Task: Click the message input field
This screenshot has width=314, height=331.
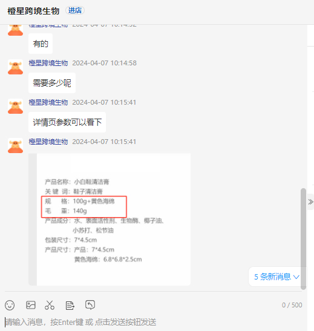Action: tap(154, 322)
